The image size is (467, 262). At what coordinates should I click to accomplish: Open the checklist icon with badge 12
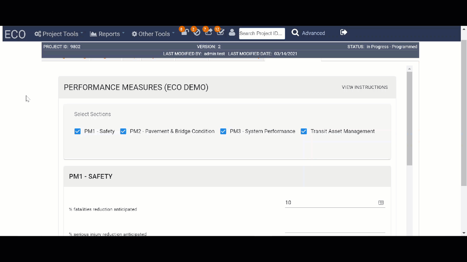(220, 32)
